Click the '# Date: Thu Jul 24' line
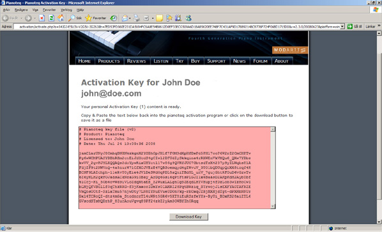This screenshot has width=382, height=232. pos(117,144)
